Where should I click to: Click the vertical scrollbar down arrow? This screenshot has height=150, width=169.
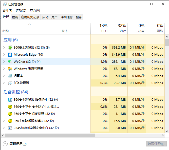click(167, 131)
